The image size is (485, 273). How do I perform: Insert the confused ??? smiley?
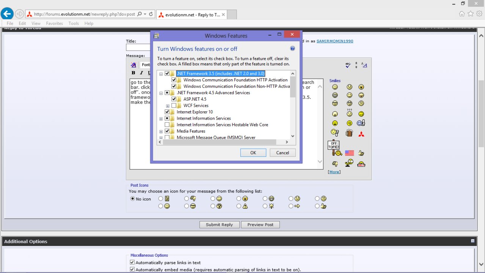click(x=349, y=113)
